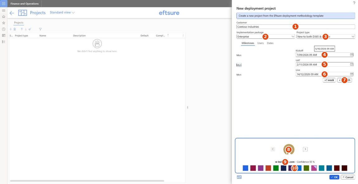358x184 pixels.
Task: Open Modules list icon in sidebar
Action: coord(4,42)
